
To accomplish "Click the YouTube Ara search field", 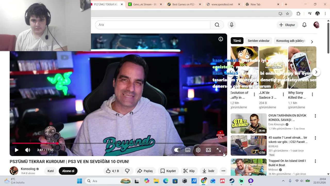I will click(153, 25).
